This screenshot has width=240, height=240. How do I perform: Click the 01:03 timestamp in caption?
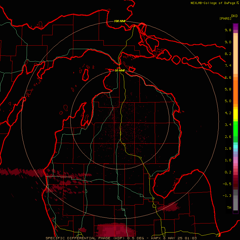click(191, 238)
